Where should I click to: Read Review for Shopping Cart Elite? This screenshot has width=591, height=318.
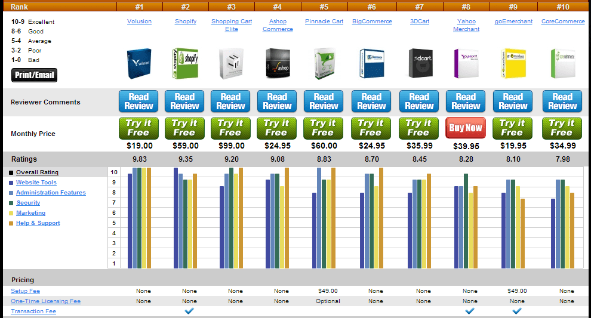coord(230,101)
